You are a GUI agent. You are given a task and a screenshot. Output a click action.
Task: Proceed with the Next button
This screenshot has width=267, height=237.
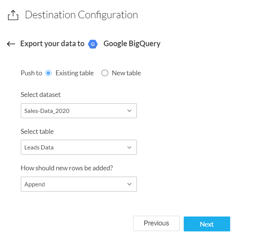coord(207,224)
